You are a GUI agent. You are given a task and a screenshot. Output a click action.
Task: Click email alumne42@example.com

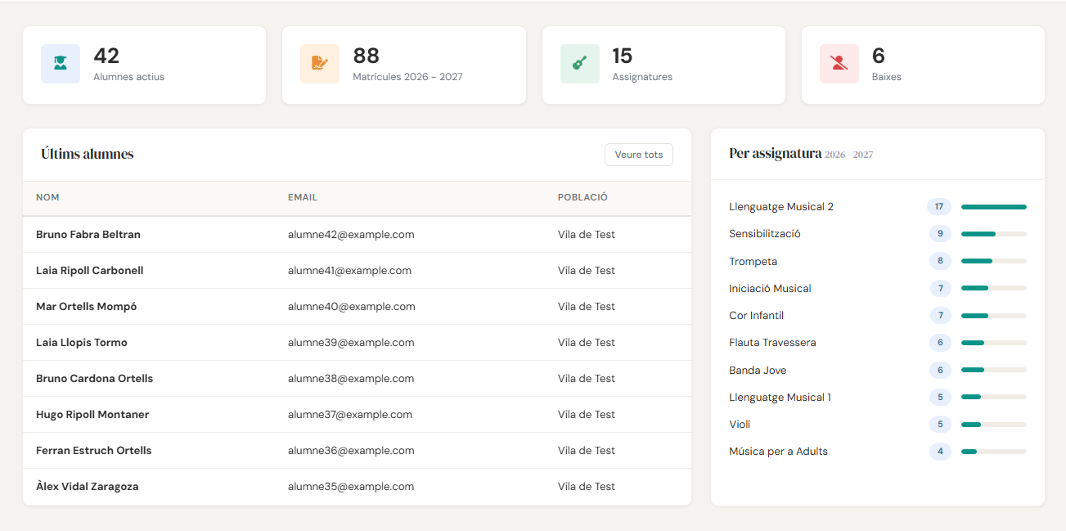pyautogui.click(x=351, y=235)
